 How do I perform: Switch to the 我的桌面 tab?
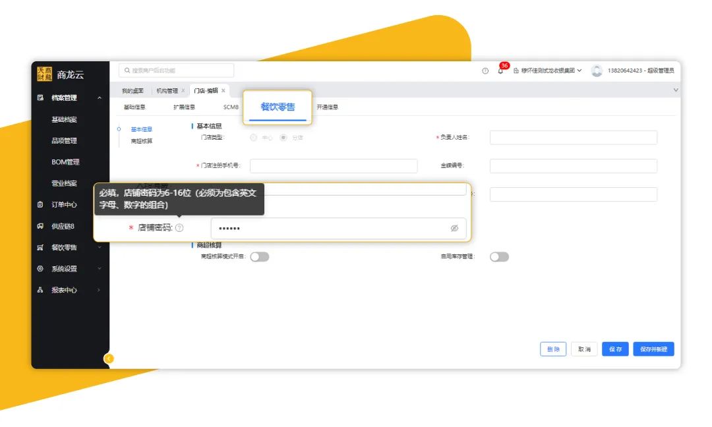coord(133,91)
